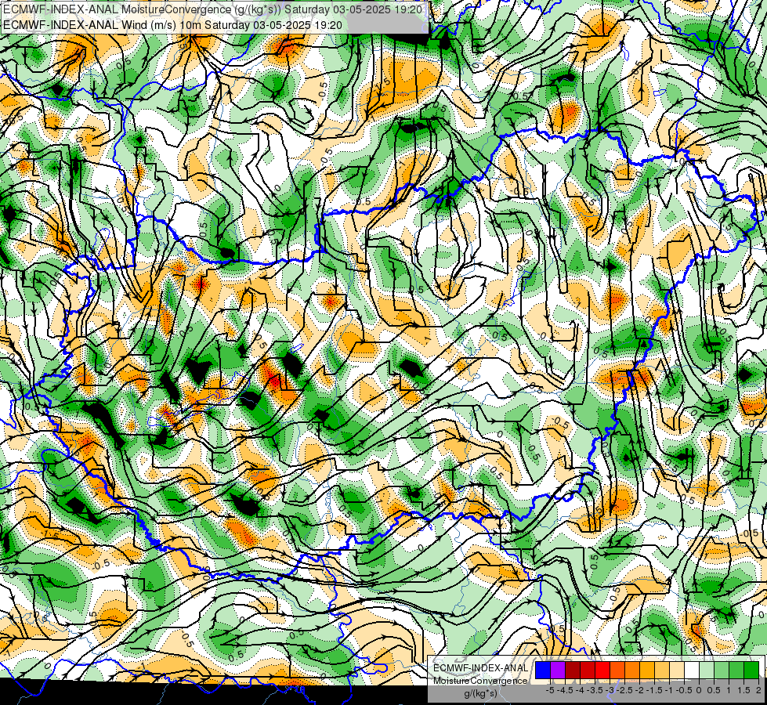The height and width of the screenshot is (705, 767).
Task: Select the white swatch in the legend
Action: coord(692,670)
